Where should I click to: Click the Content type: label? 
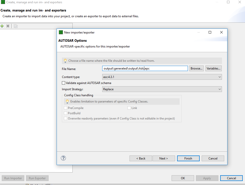[71, 77]
